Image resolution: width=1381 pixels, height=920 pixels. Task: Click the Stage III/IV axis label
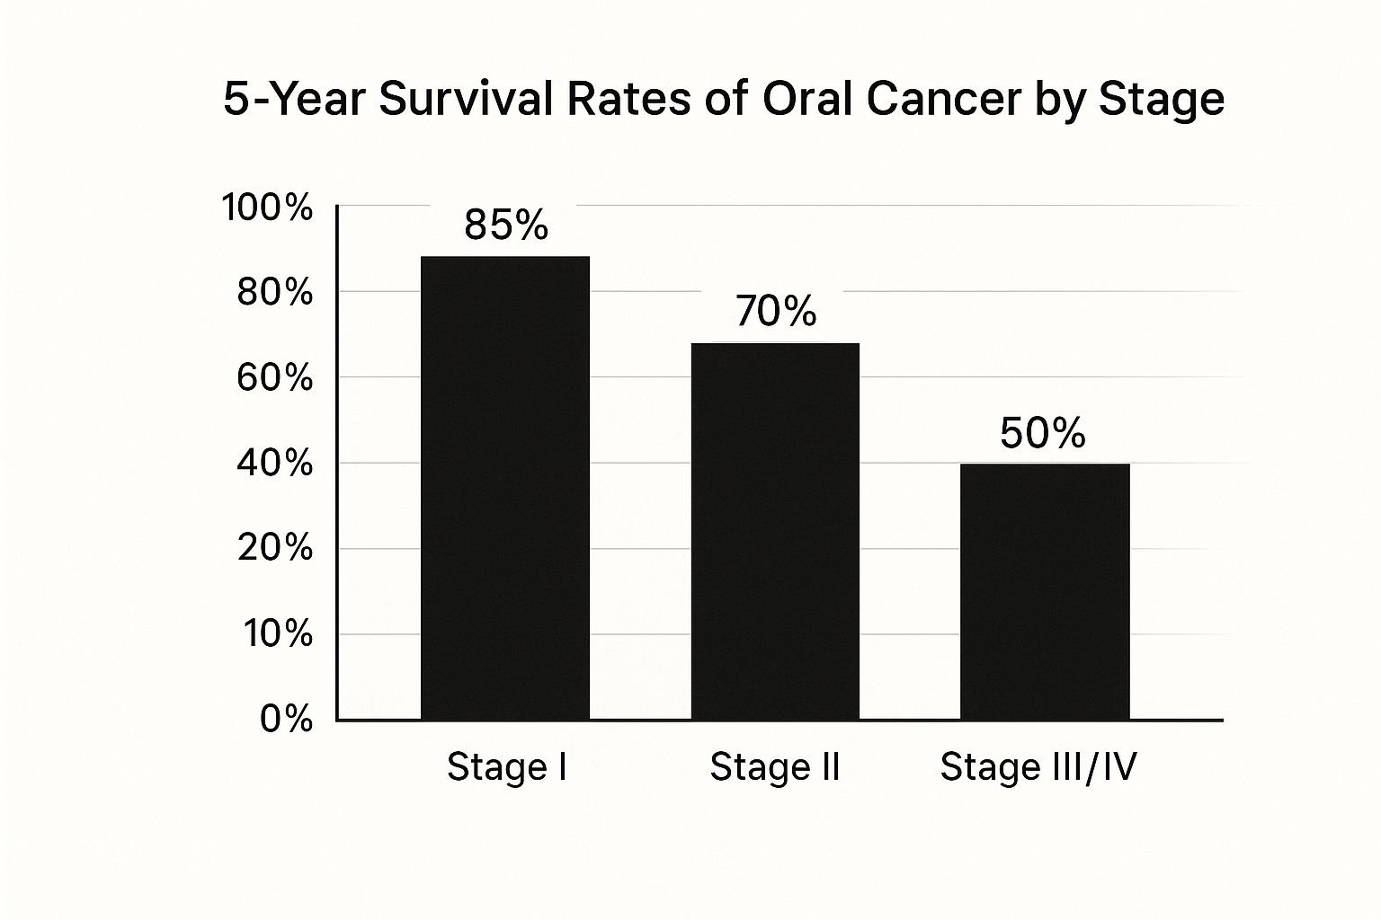tap(1038, 768)
